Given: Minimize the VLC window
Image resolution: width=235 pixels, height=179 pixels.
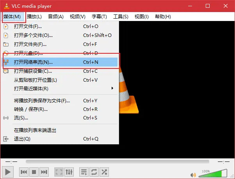Looking at the screenshot, I should pyautogui.click(x=190, y=6).
